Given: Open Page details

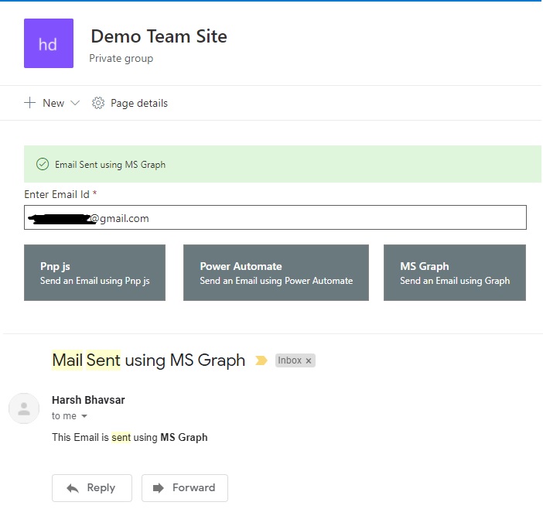Looking at the screenshot, I should click(x=139, y=103).
